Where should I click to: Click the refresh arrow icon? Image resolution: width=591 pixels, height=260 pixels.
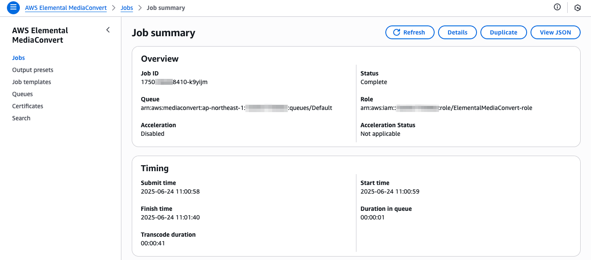(396, 32)
